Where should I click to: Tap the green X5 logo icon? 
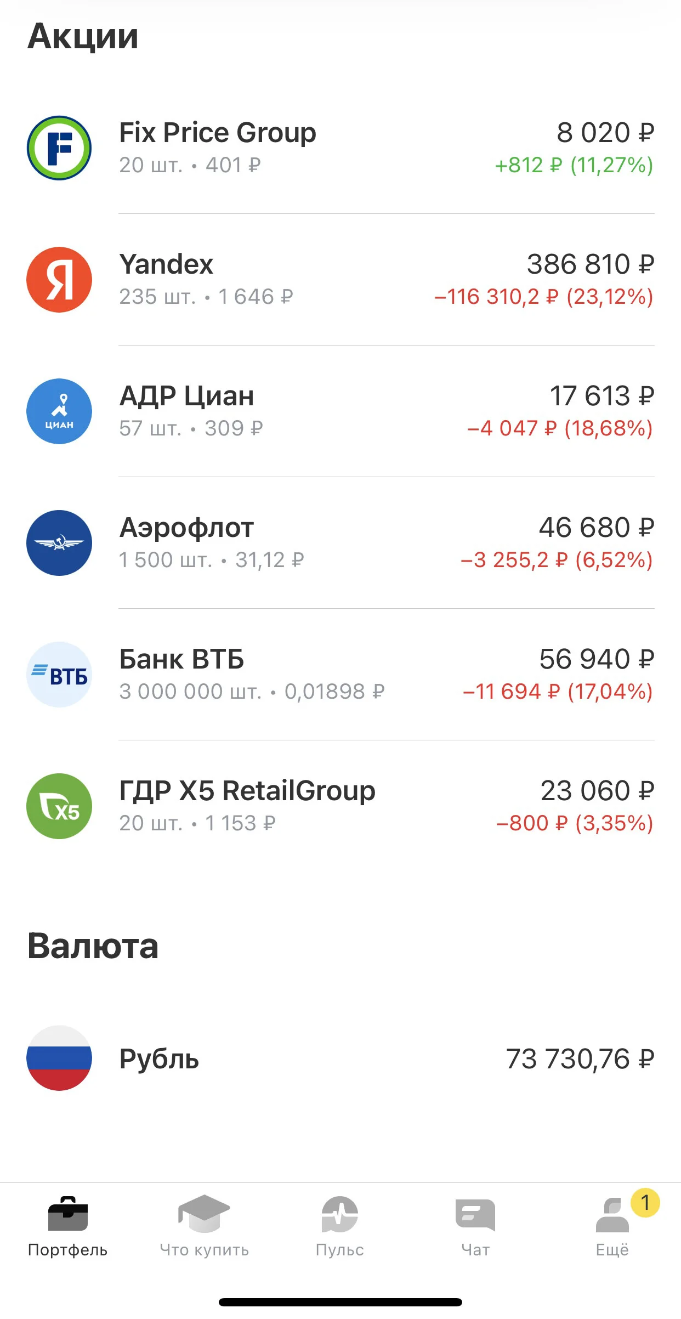pos(59,806)
